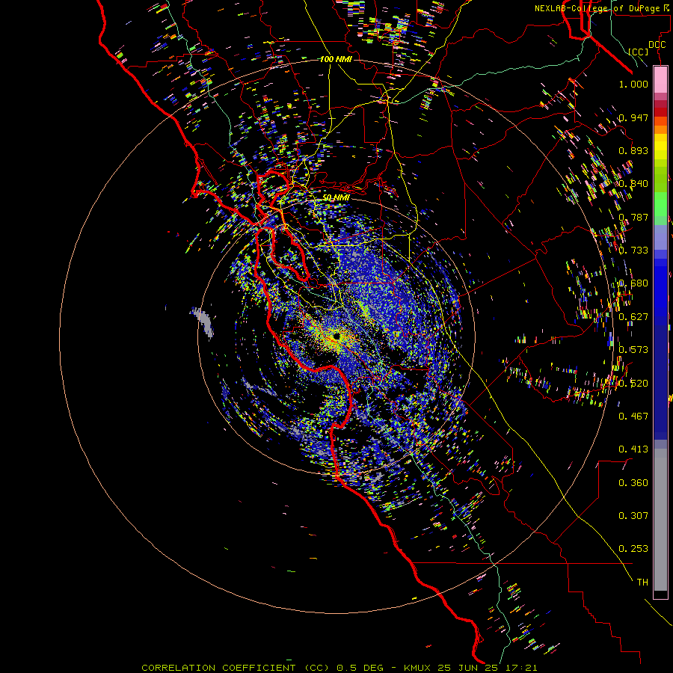Click the 0.253 scale value
673x673 pixels.
point(633,549)
